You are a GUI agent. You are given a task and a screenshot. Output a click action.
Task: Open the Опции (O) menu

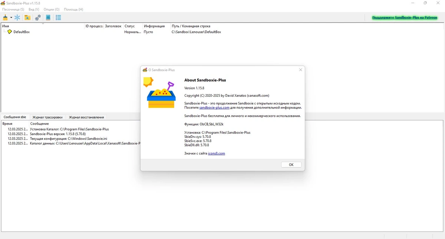click(x=52, y=9)
